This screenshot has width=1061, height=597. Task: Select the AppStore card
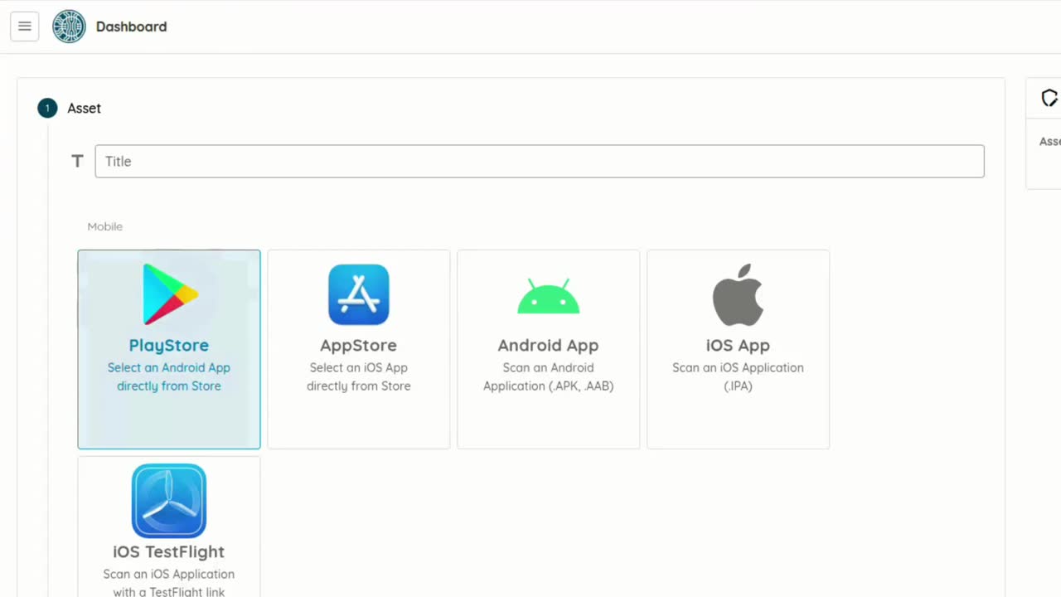[359, 349]
